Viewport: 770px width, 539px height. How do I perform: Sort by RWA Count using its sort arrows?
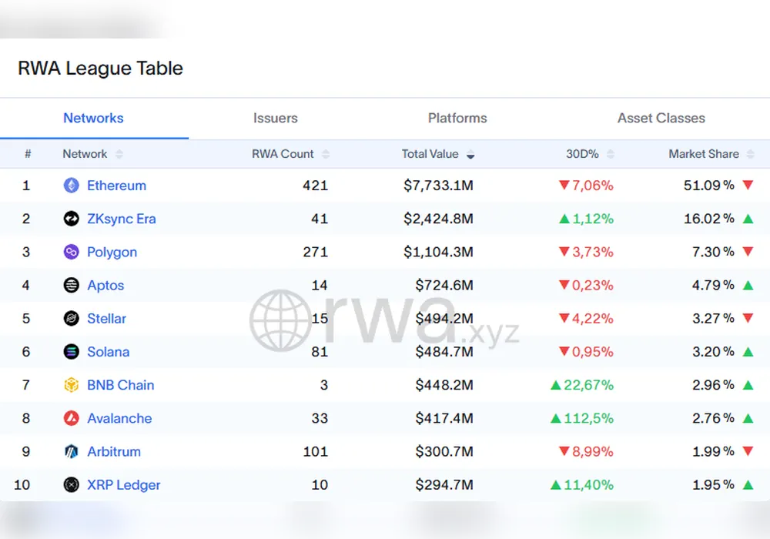(x=325, y=154)
